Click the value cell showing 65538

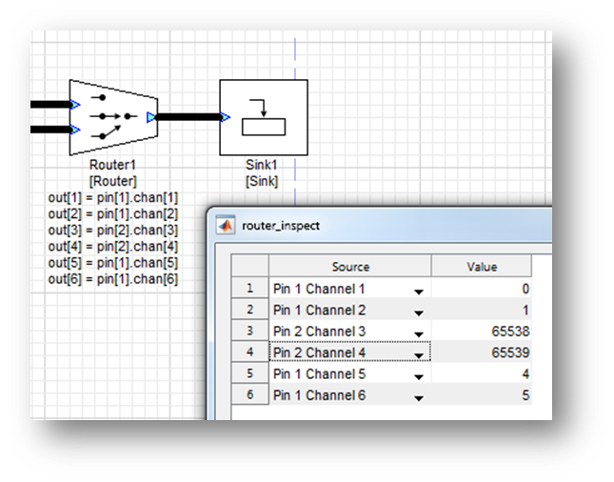(481, 331)
